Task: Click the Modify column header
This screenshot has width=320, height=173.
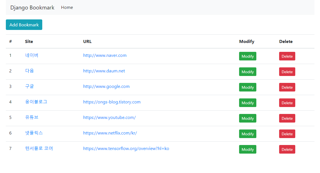Action: pyautogui.click(x=247, y=42)
